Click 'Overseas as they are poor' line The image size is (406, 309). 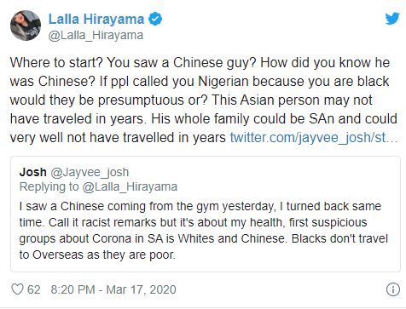coord(97,255)
